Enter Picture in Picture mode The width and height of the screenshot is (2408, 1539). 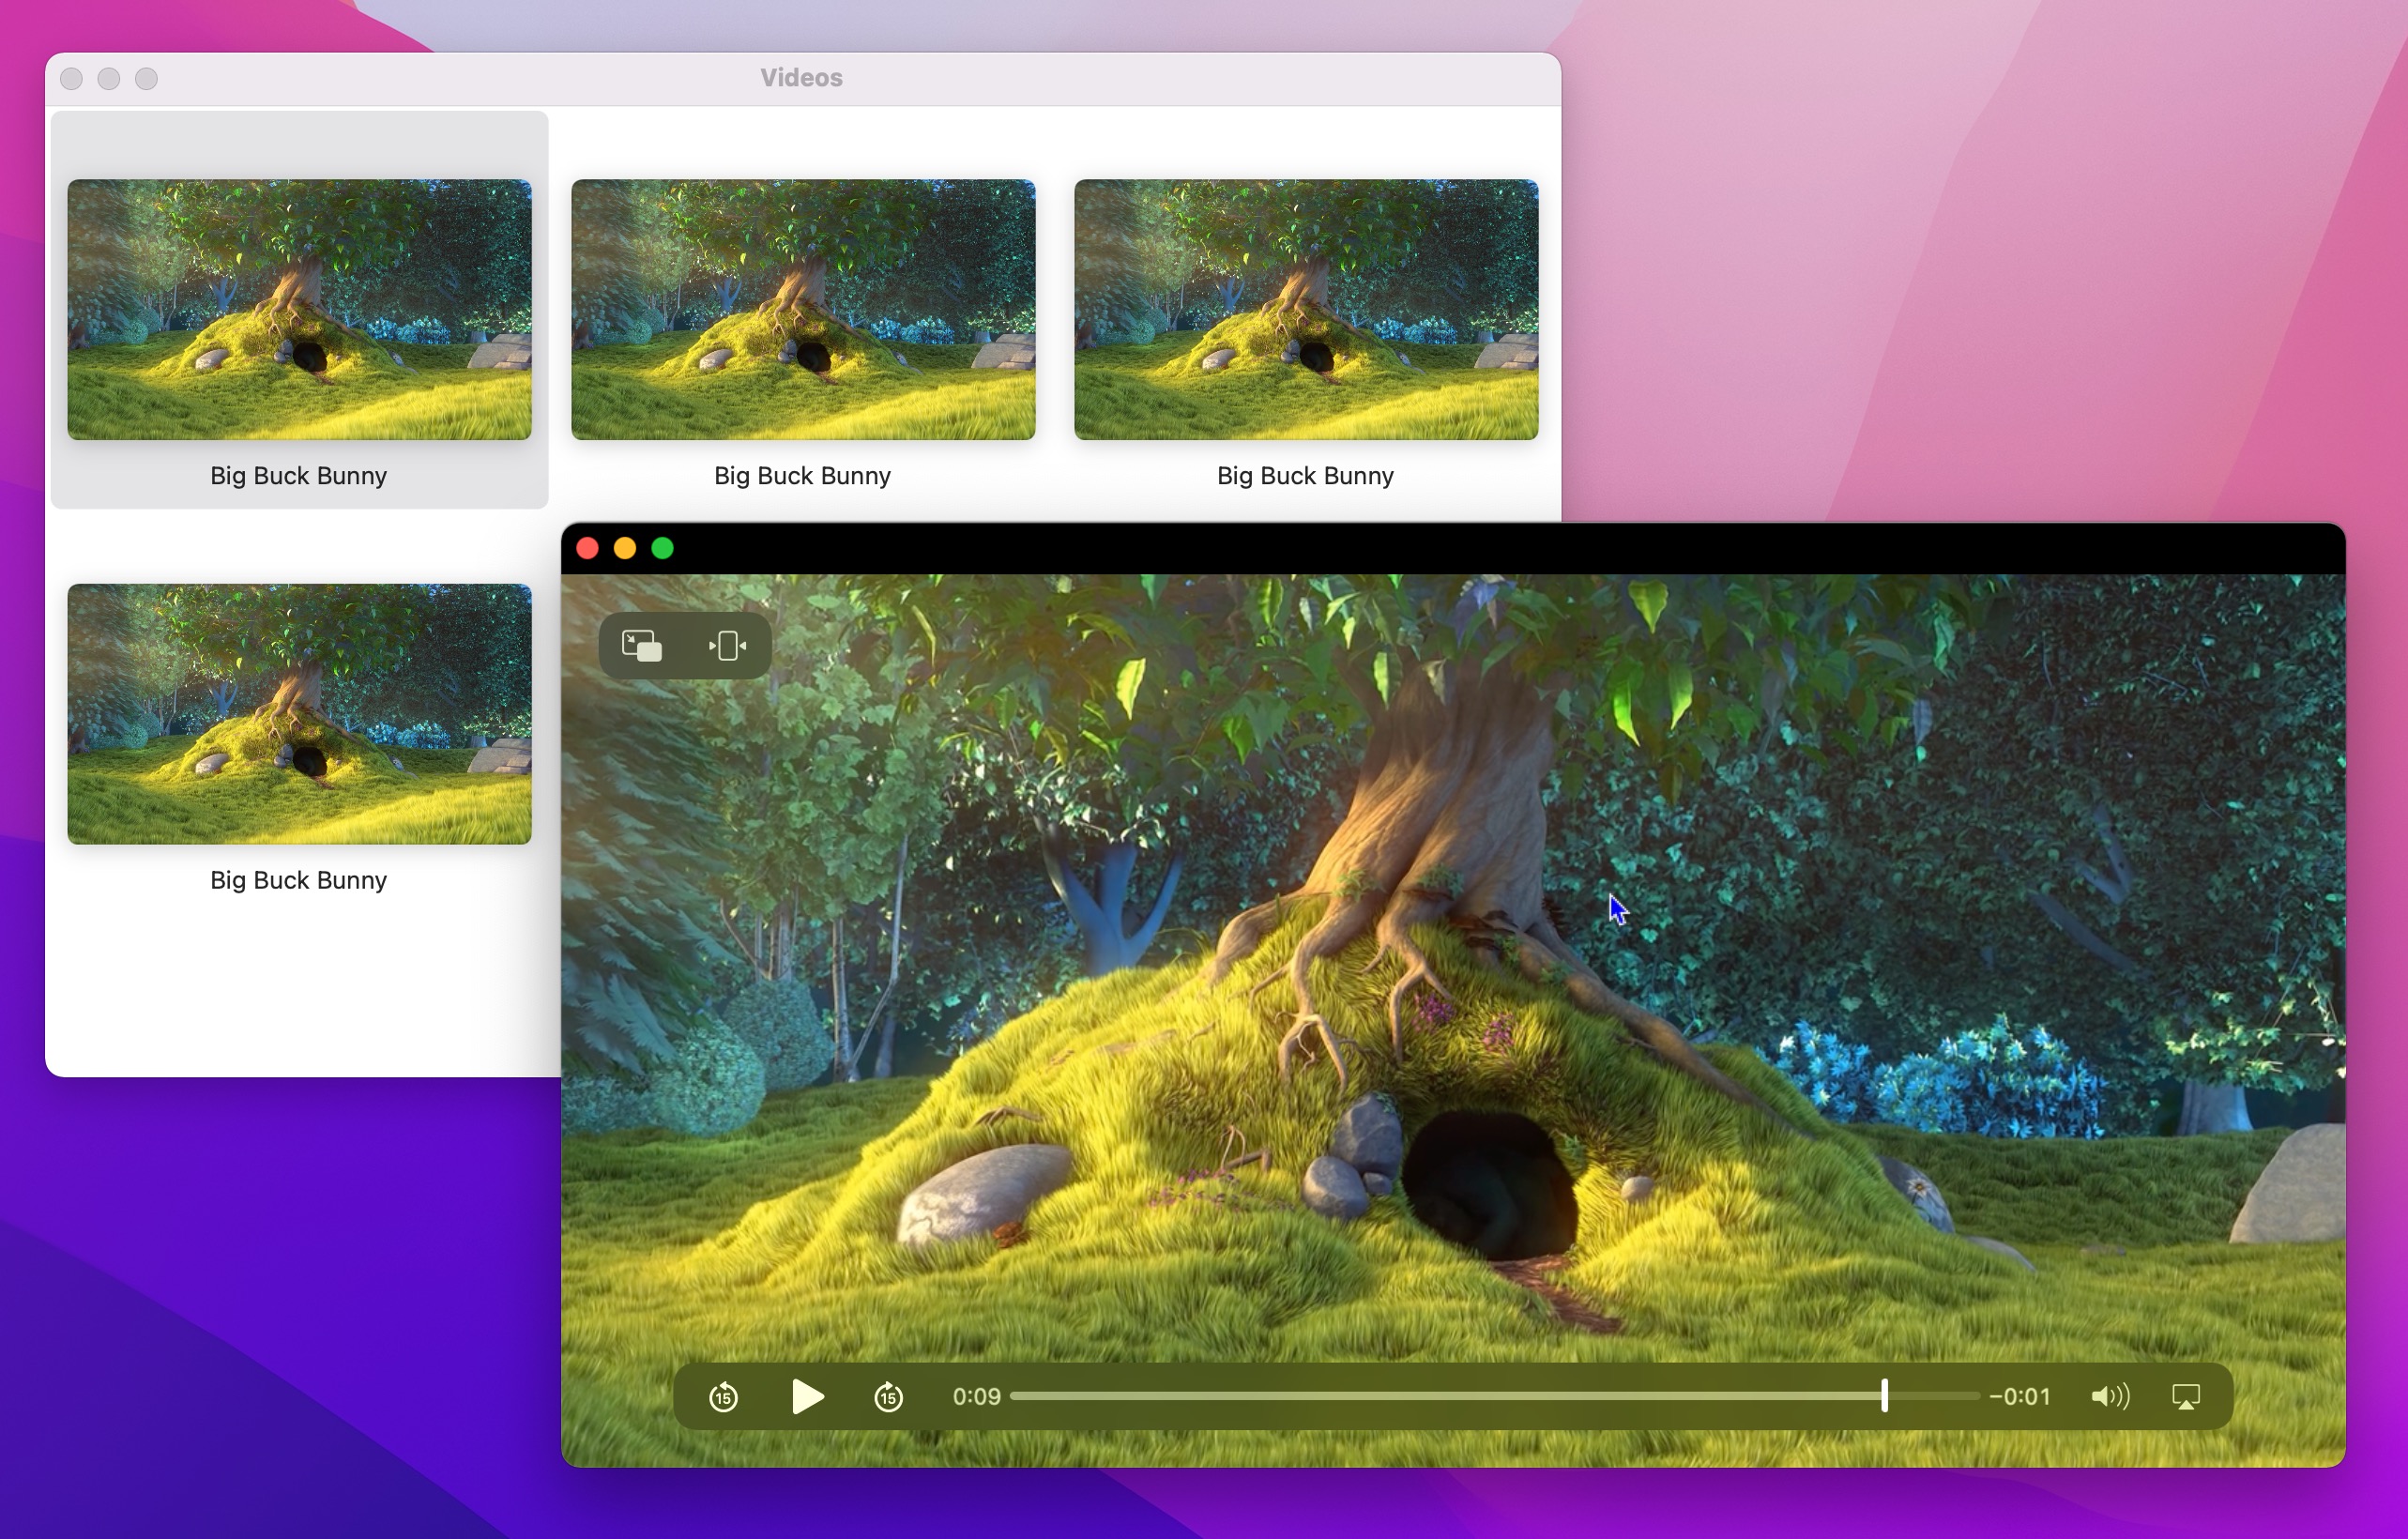[x=641, y=645]
